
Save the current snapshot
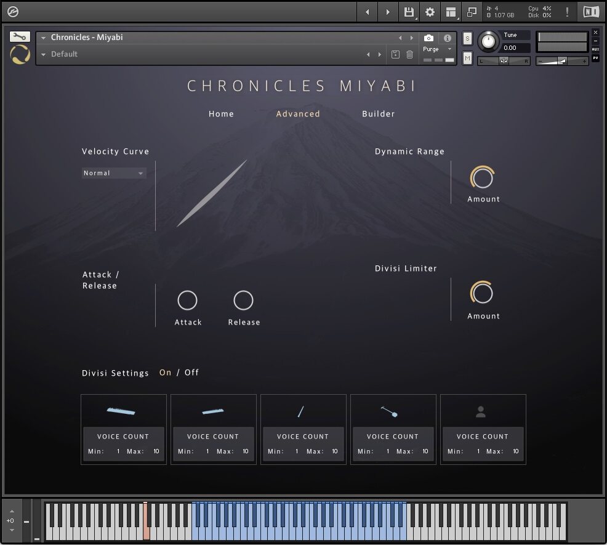click(x=395, y=55)
